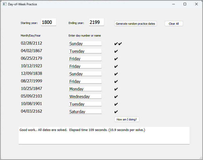Focus the answer field for 08/27/1999
This screenshot has height=160, width=203.
[x=85, y=81]
